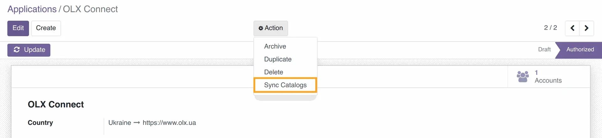
Task: Click the Country field label
Action: [40, 123]
